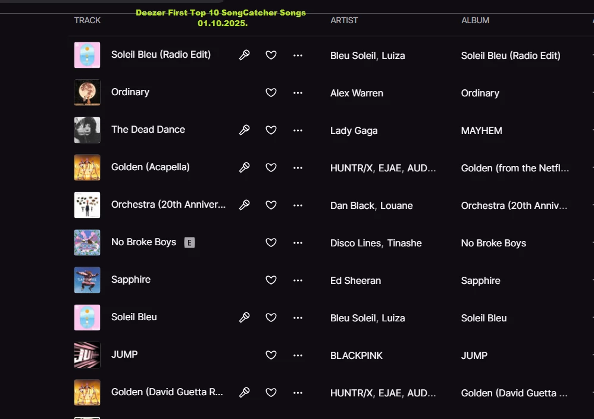Show lyrics for Orchestra (20th Anniversary)

coord(244,205)
